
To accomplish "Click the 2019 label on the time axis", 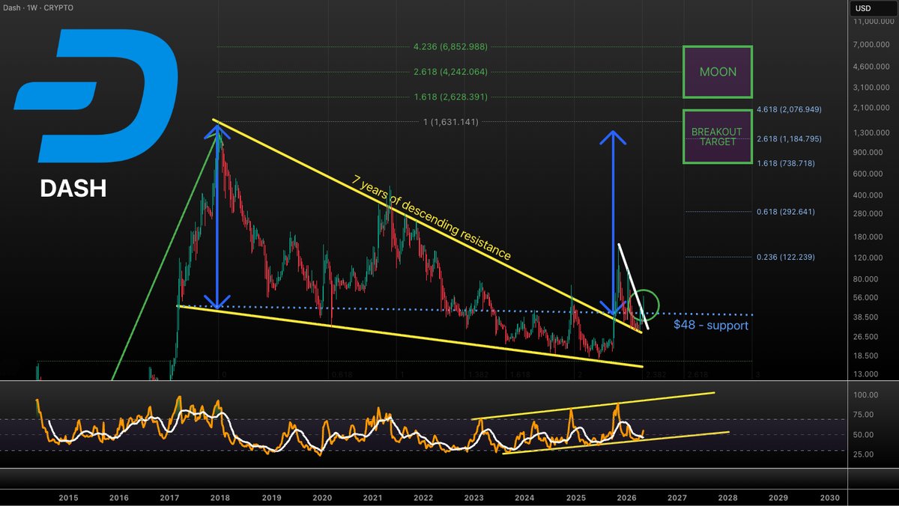I will point(270,497).
